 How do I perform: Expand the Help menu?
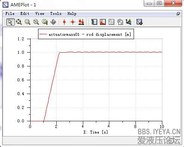(72, 13)
